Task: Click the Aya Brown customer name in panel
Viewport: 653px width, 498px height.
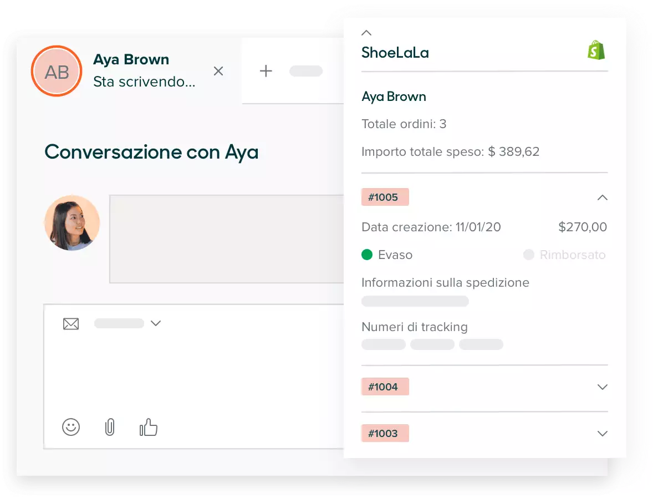Action: pyautogui.click(x=394, y=96)
